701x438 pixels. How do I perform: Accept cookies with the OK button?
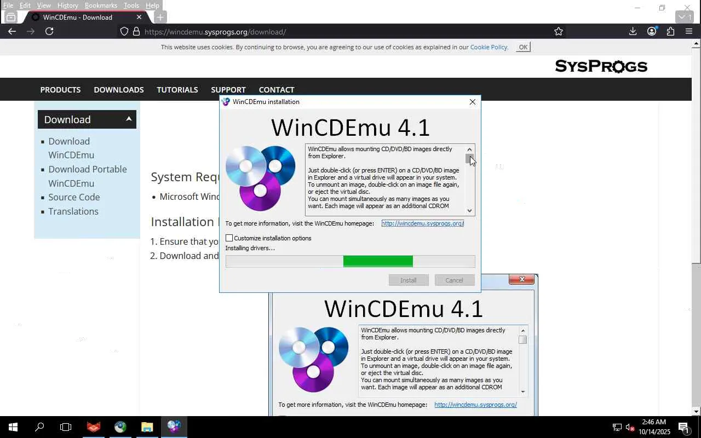pyautogui.click(x=523, y=47)
